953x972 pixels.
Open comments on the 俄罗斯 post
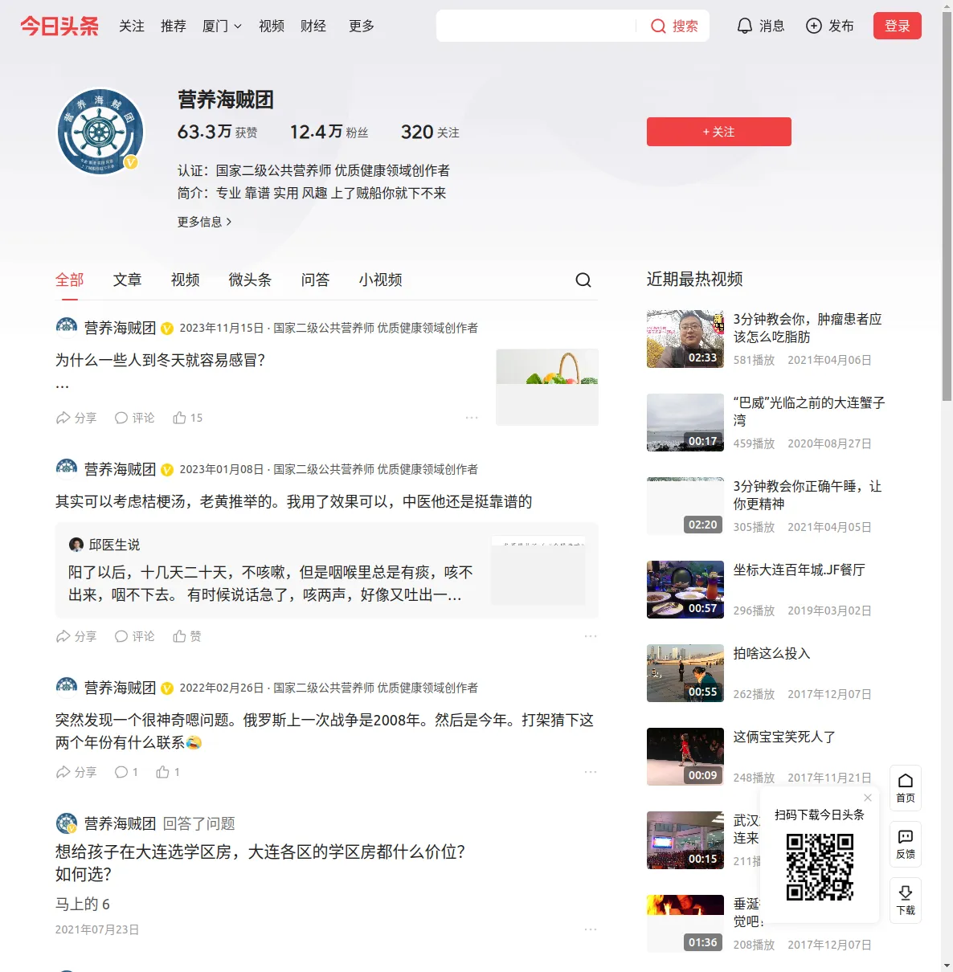pyautogui.click(x=126, y=772)
